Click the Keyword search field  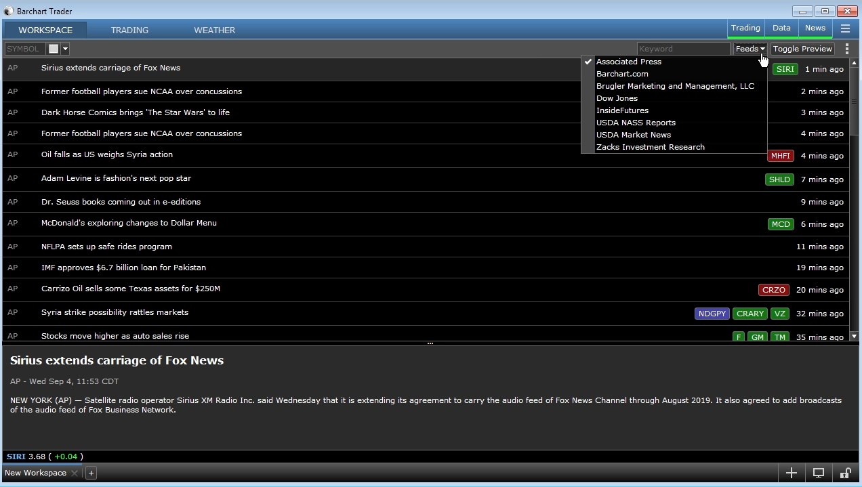(683, 49)
